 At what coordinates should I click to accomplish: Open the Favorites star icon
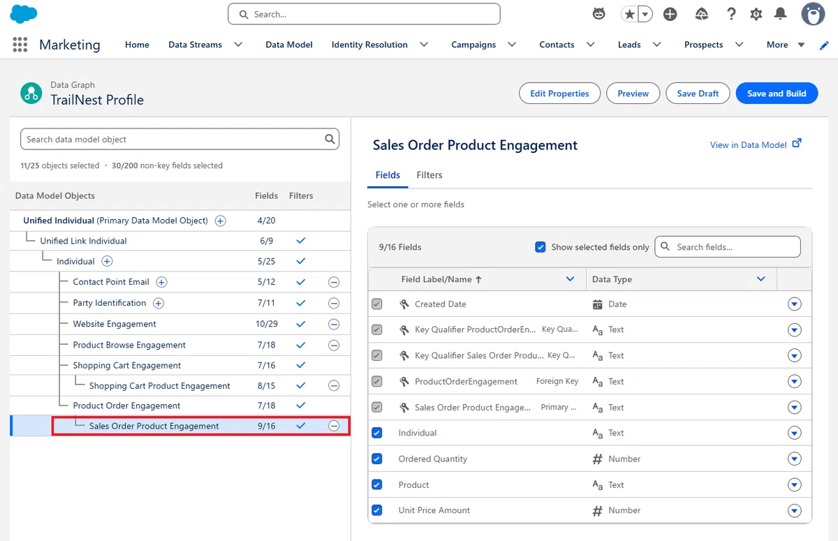629,14
